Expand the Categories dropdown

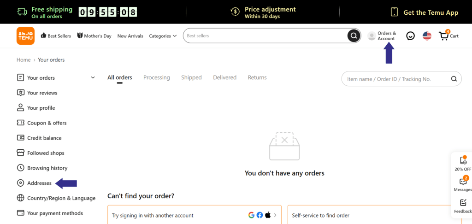point(163,36)
